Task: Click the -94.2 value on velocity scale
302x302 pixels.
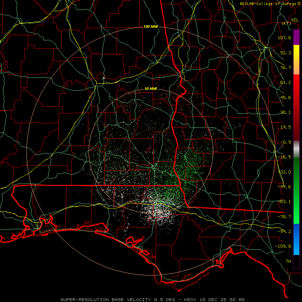Action: pyautogui.click(x=284, y=232)
